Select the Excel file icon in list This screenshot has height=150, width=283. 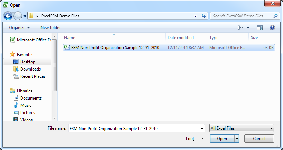click(x=67, y=48)
